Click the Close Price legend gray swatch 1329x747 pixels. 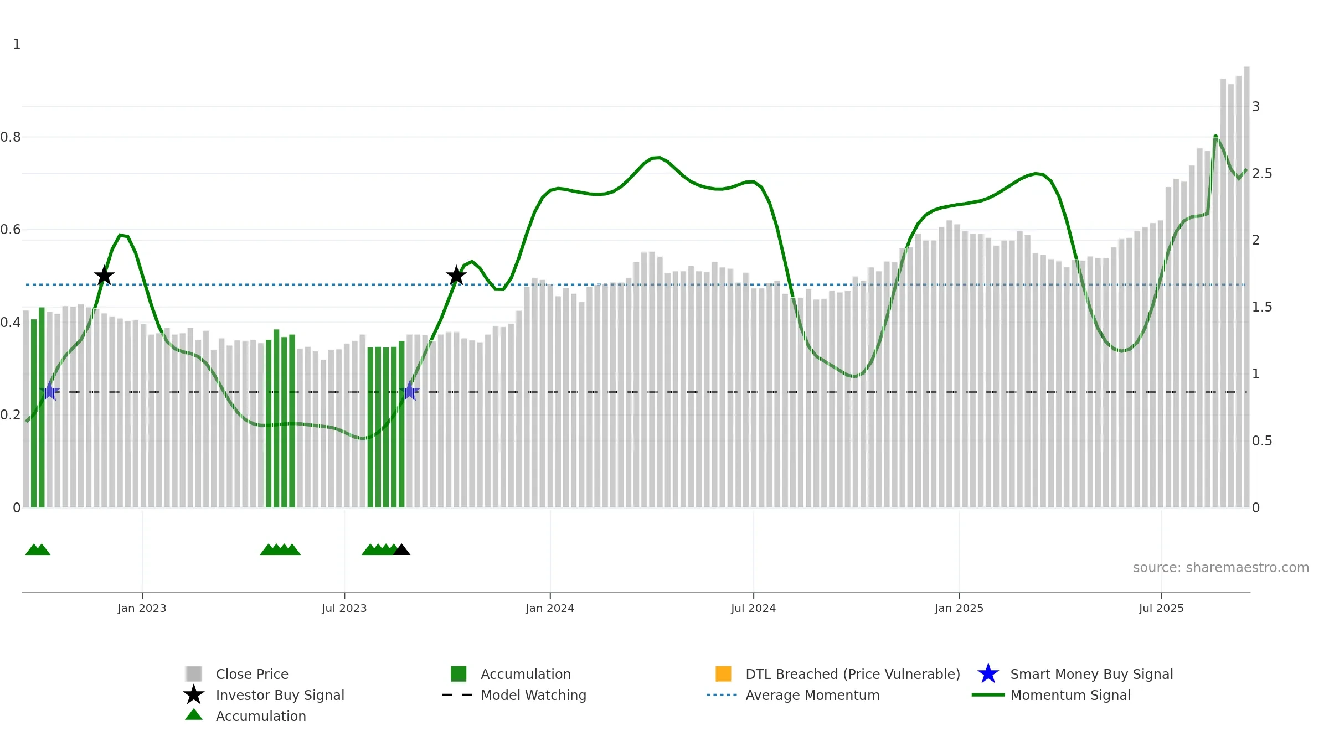coord(194,673)
